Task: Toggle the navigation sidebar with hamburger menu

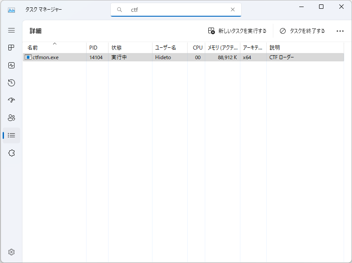Action: coord(11,30)
